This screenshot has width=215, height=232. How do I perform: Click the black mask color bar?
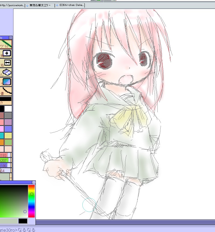(x=6, y=99)
